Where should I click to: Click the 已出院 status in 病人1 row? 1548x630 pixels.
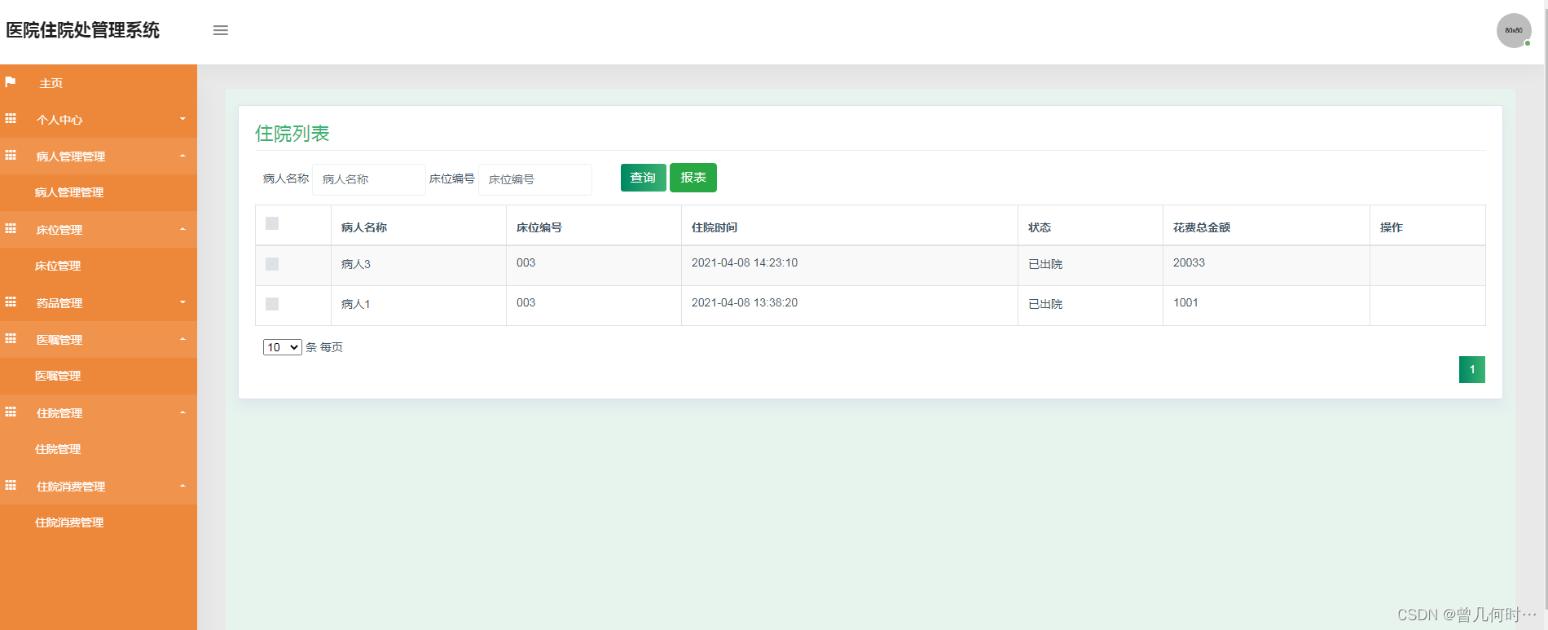click(1045, 304)
